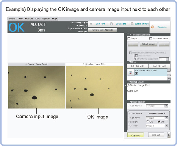Click the Judge : OK result text
Image resolution: width=177 pixels, height=146 pixels.
(x=133, y=91)
